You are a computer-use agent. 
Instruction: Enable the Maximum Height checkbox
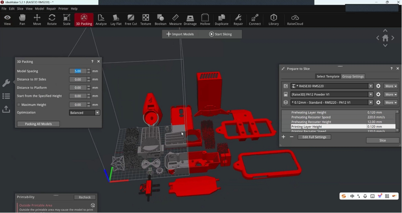(19, 105)
